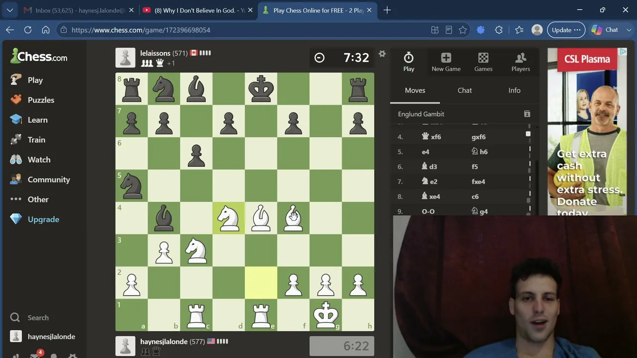
Task: Switch to the Info tab
Action: 515,90
